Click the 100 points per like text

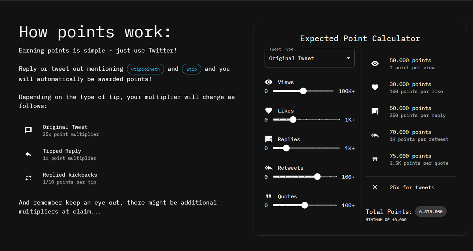(416, 92)
